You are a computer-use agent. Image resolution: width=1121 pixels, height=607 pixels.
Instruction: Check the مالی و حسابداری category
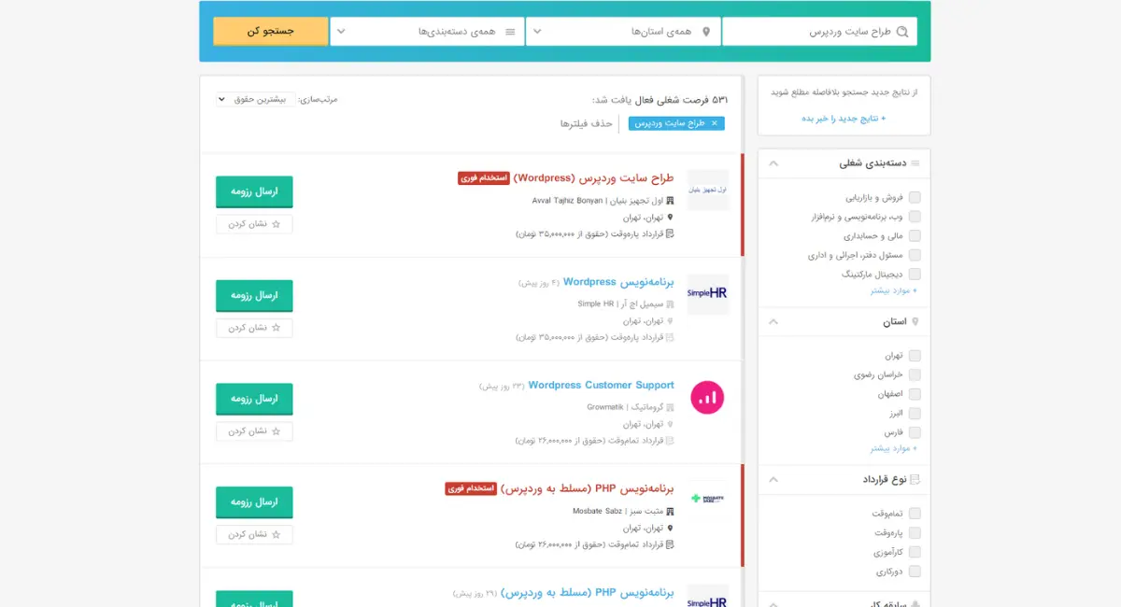point(915,236)
